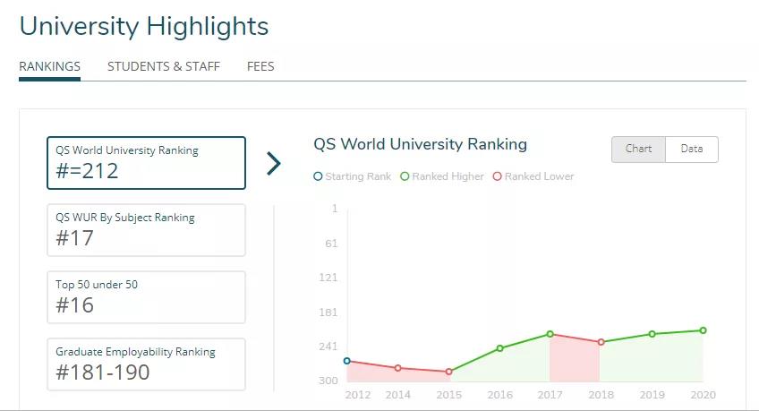
Task: Toggle the Starting Rank legend item
Action: click(353, 176)
